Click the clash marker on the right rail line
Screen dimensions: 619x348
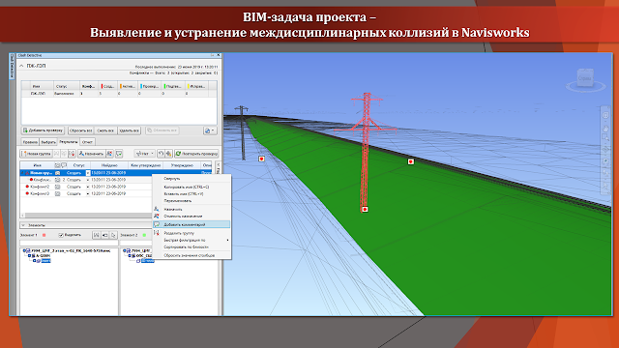[x=410, y=161]
